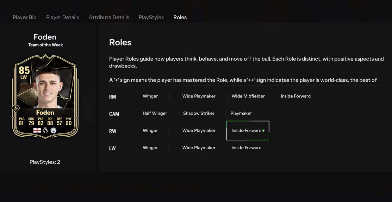This screenshot has width=392, height=202.
Task: Click the Foden name on the card
Action: 45,113
